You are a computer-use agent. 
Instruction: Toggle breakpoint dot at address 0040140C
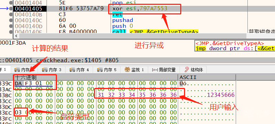tap(11, 20)
